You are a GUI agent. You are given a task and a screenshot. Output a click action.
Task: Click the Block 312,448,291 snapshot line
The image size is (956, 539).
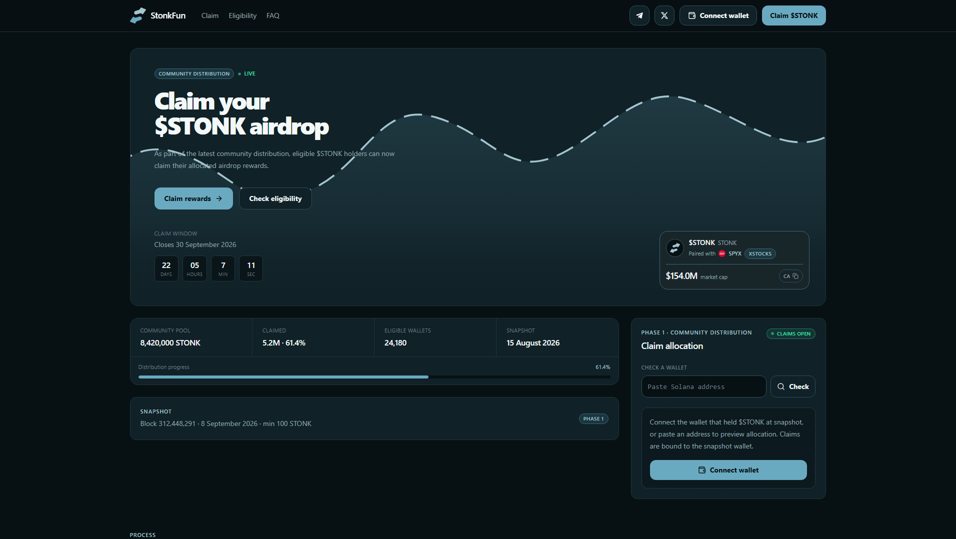click(225, 423)
